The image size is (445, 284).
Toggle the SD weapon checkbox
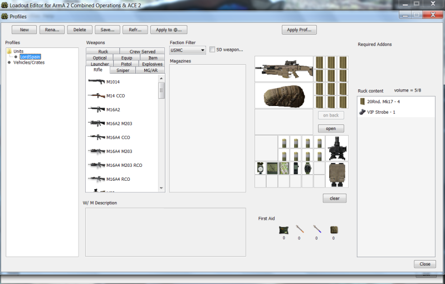212,50
